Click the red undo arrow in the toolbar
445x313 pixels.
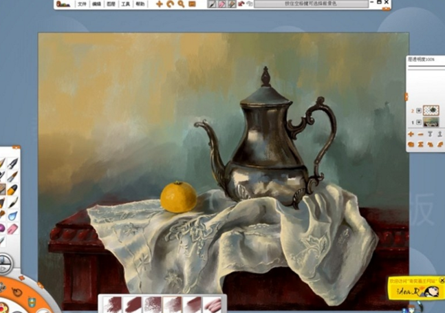(241, 3)
